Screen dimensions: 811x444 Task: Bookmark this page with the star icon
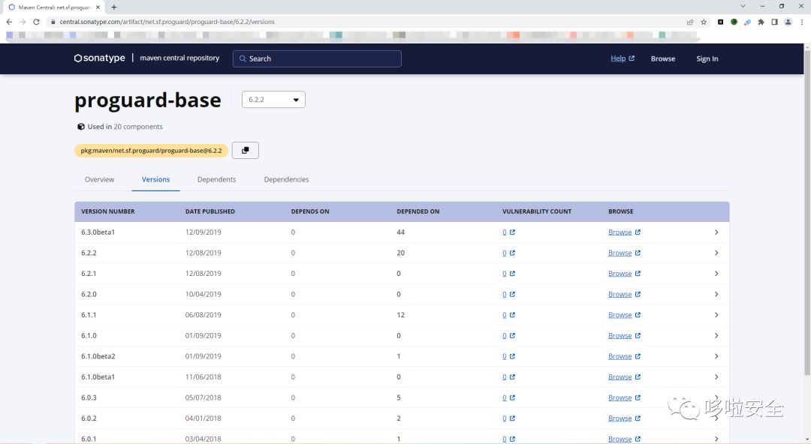pyautogui.click(x=704, y=22)
